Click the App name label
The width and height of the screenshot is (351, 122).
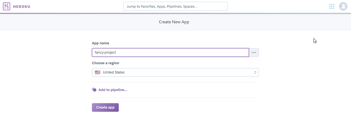point(101,43)
